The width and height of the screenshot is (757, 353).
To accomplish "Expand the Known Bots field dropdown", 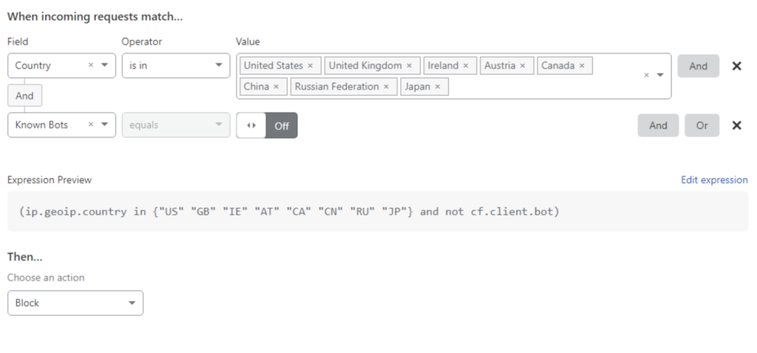I will pyautogui.click(x=104, y=125).
